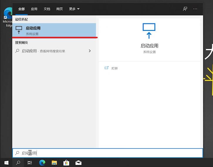This screenshot has width=213, height=167.
Task: Open File Explorer from the taskbar
Action: coord(54,163)
